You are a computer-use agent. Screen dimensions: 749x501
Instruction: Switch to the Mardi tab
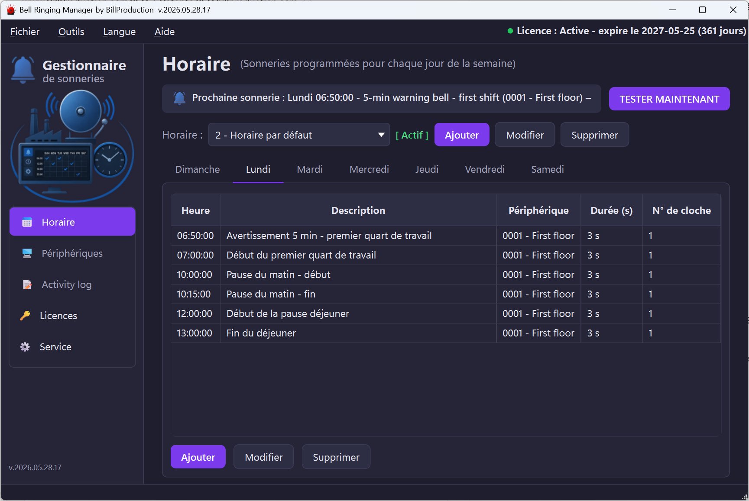coord(310,169)
